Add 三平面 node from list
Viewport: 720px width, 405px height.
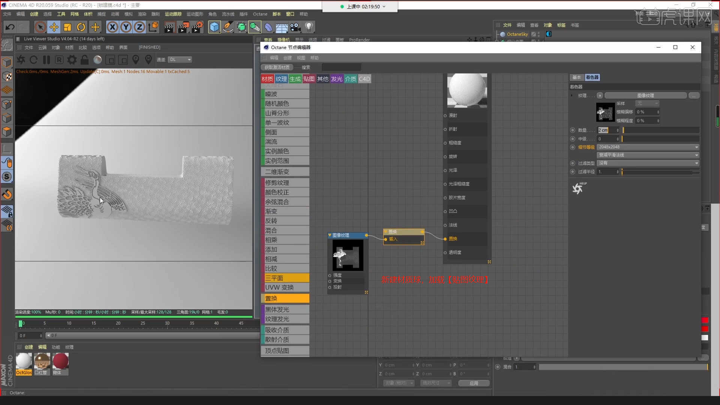pos(285,278)
